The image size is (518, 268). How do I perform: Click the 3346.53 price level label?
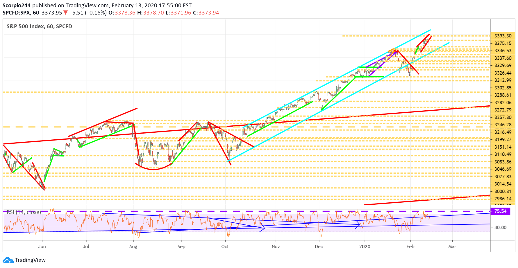(x=503, y=51)
